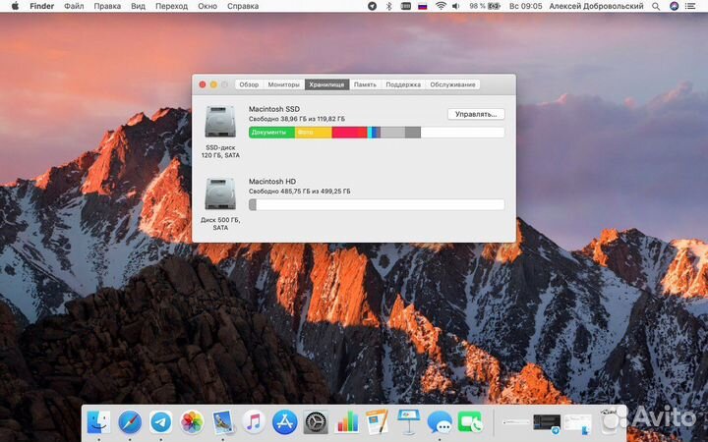Click the red segment of SSD storage bar
Viewport: 708px width, 442px height.
349,133
